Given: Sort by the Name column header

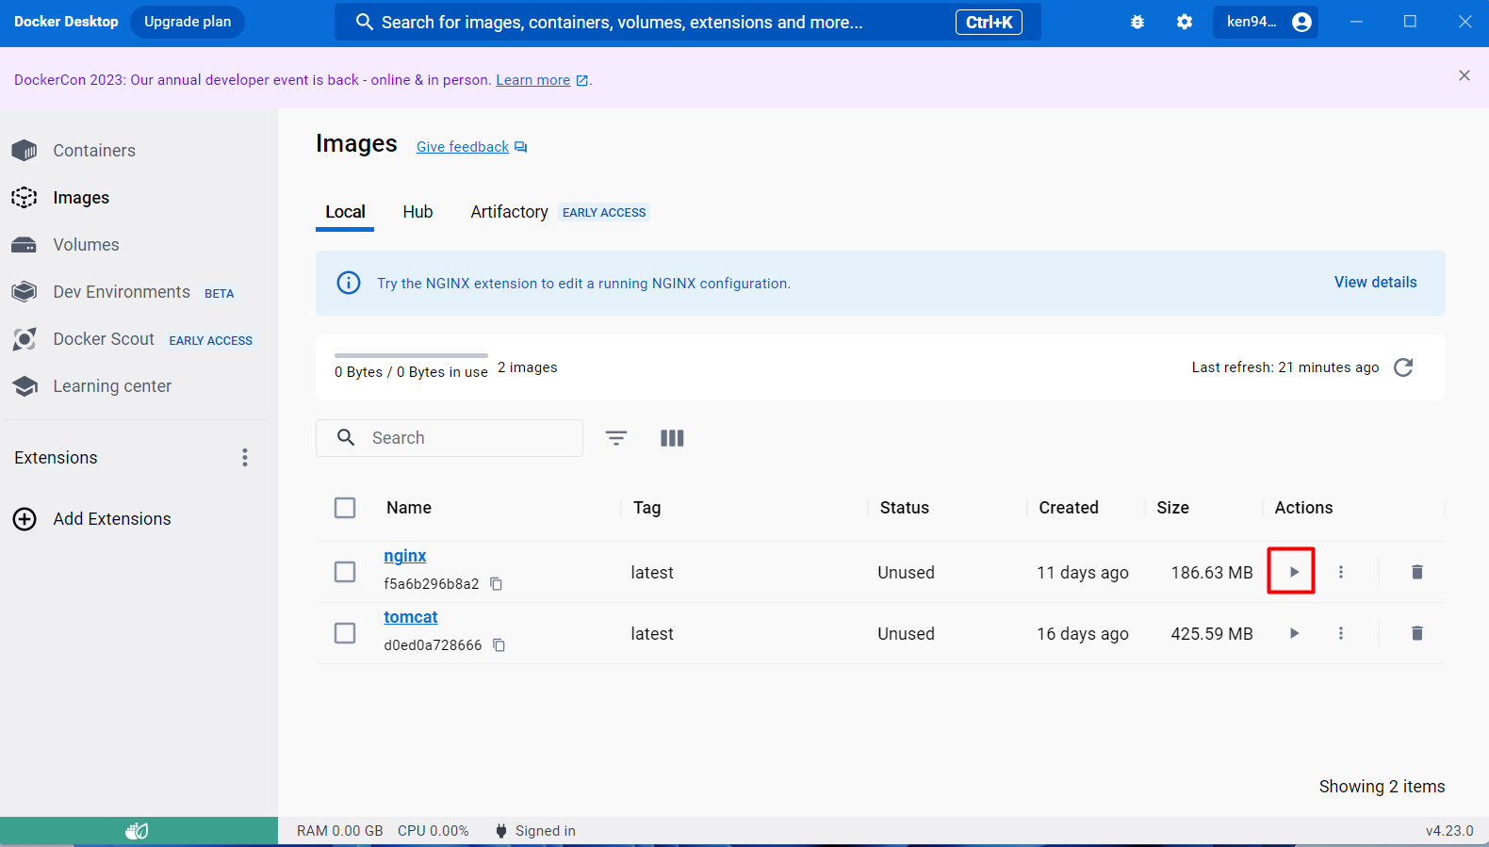Looking at the screenshot, I should 409,508.
